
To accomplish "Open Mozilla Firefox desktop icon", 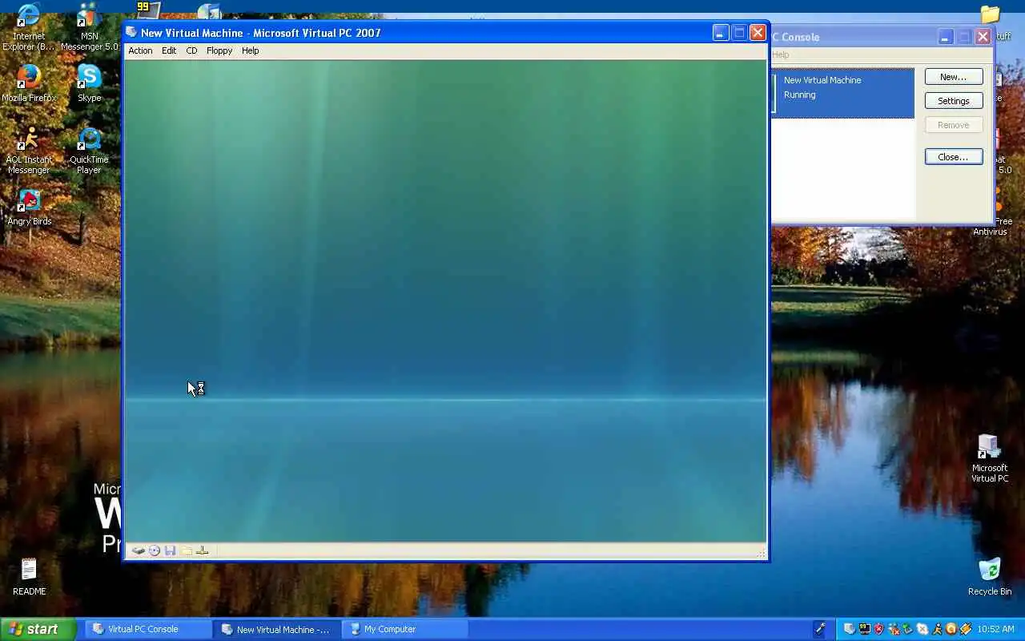I will click(x=29, y=83).
